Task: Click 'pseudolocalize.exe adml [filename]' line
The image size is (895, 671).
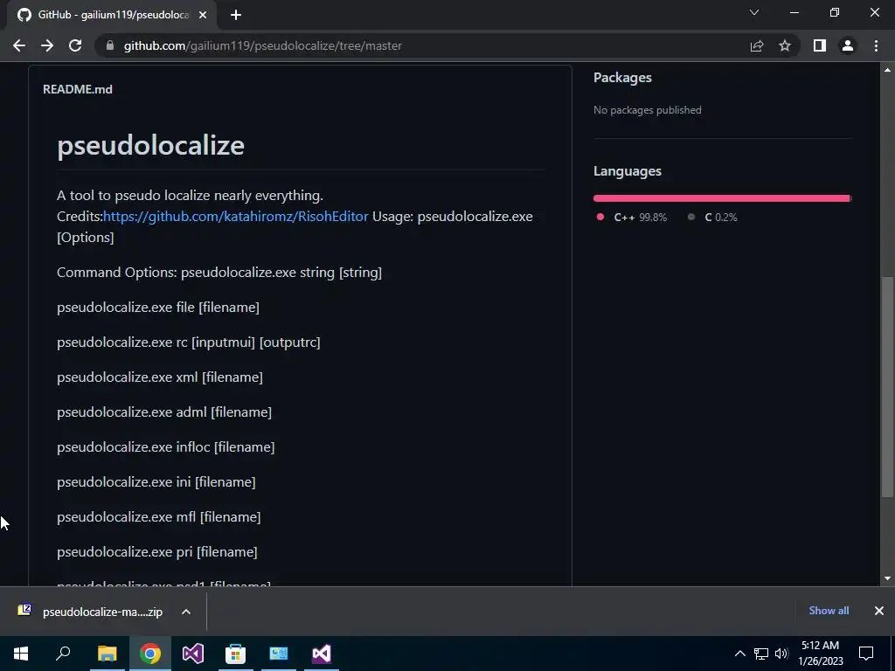Action: 164,412
